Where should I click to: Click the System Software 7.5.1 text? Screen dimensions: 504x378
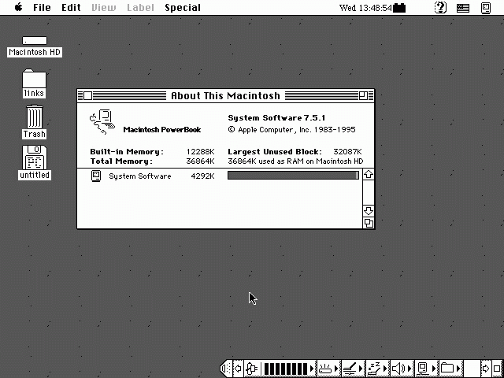coord(276,118)
